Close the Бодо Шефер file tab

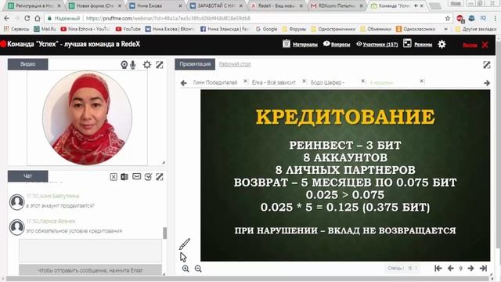pos(362,81)
